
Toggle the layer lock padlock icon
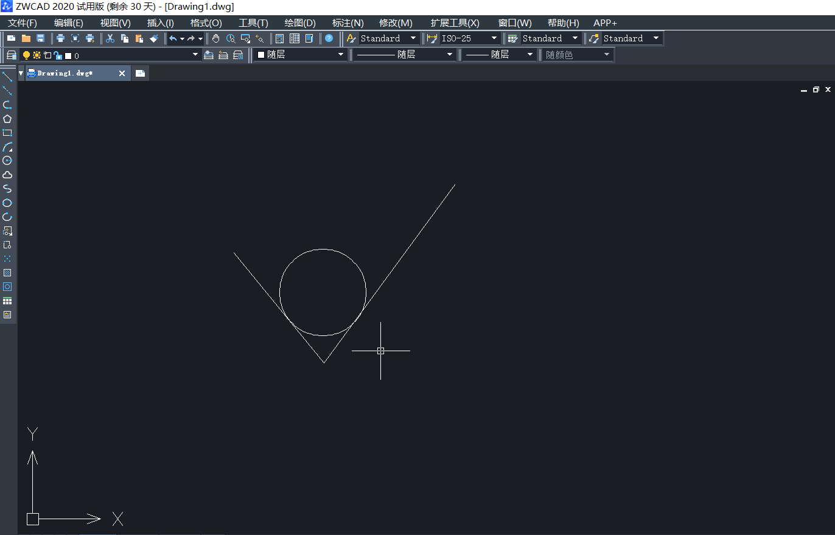point(58,55)
